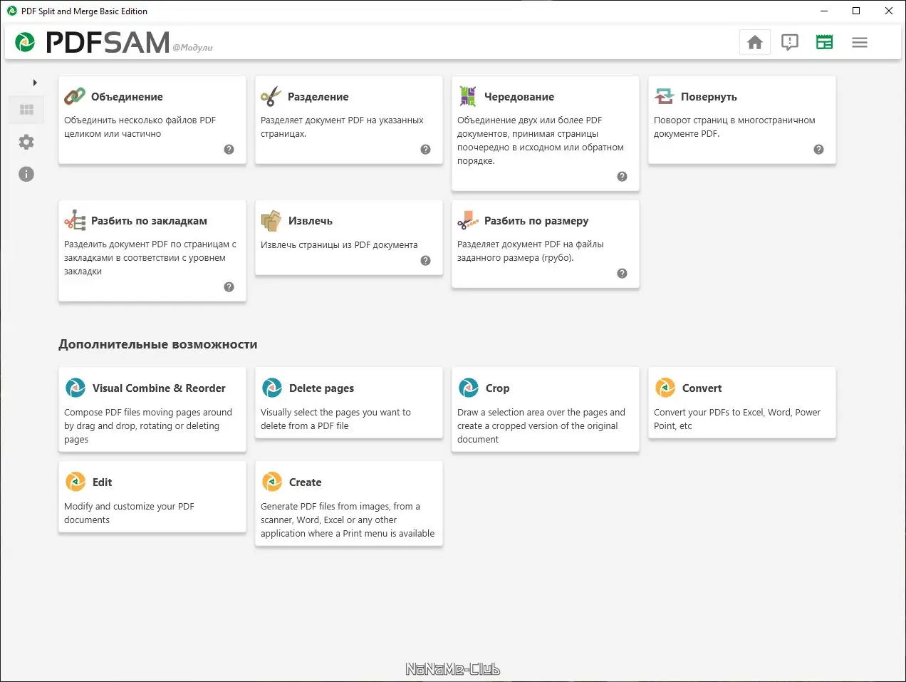The image size is (906, 682).
Task: Click the Home button in the header
Action: tap(755, 43)
